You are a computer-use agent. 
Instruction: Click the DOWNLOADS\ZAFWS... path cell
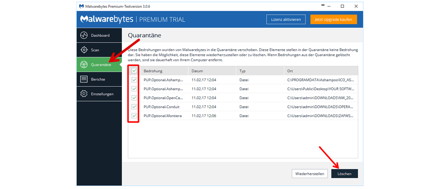[321, 116]
